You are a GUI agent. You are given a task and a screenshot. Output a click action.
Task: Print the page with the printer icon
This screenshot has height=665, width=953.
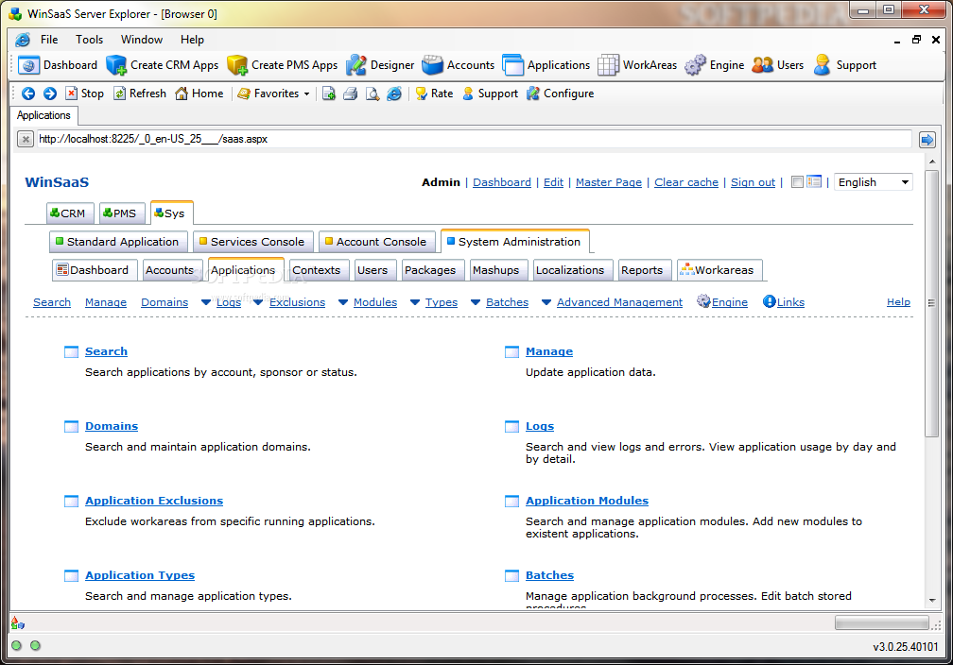pos(351,94)
